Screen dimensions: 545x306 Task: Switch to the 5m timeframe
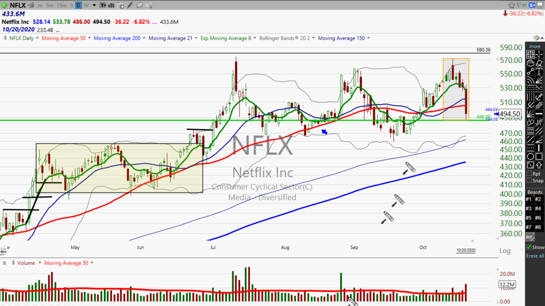[x=49, y=5]
